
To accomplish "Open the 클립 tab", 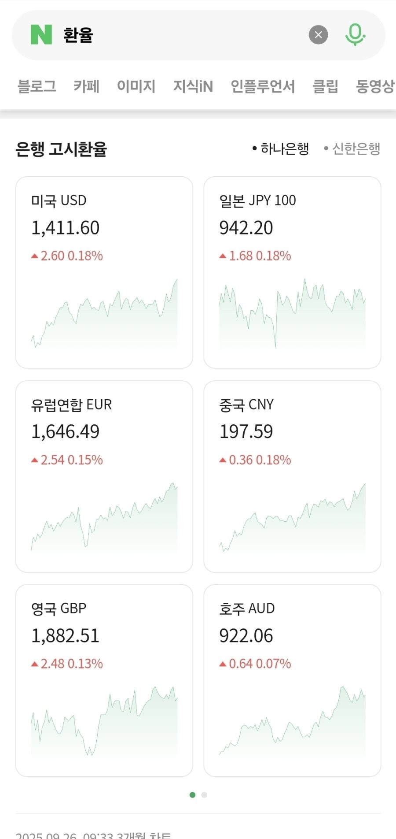I will [x=325, y=86].
